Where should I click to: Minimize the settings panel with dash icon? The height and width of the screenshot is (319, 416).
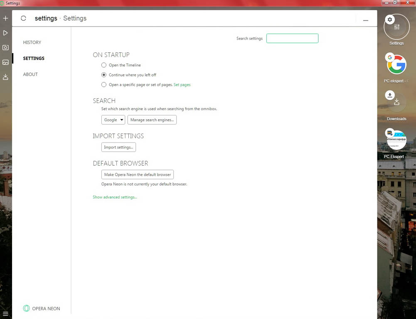click(366, 20)
